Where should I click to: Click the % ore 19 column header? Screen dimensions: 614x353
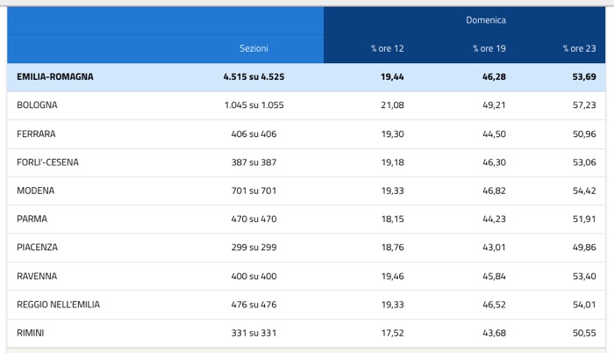(x=489, y=48)
